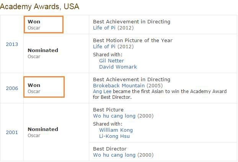This screenshot has height=162, width=238.
Task: Open Life of Pi under Best Motion Picture
Action: pos(104,46)
